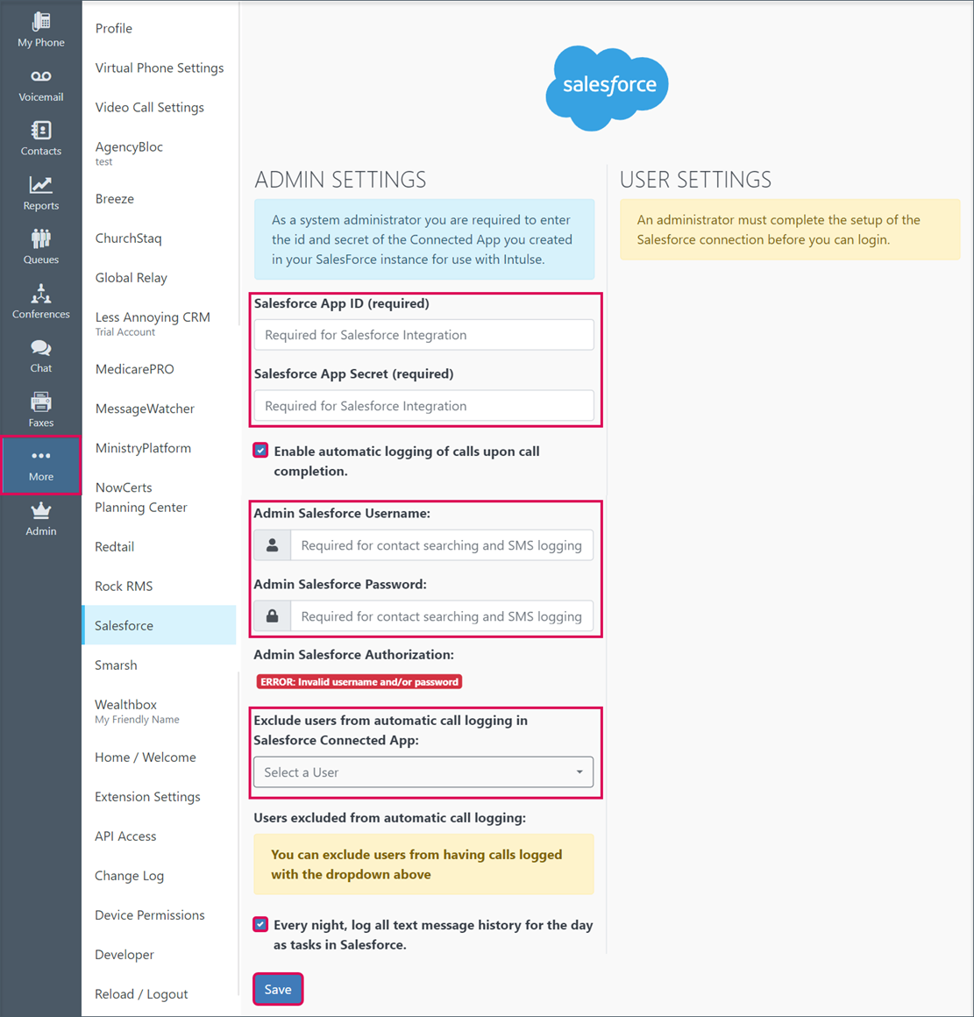
Task: Open Planning Center integration
Action: (x=141, y=508)
